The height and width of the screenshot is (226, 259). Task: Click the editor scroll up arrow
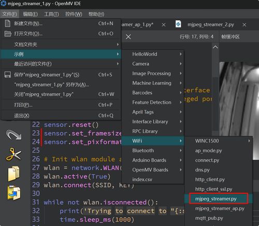215,47
